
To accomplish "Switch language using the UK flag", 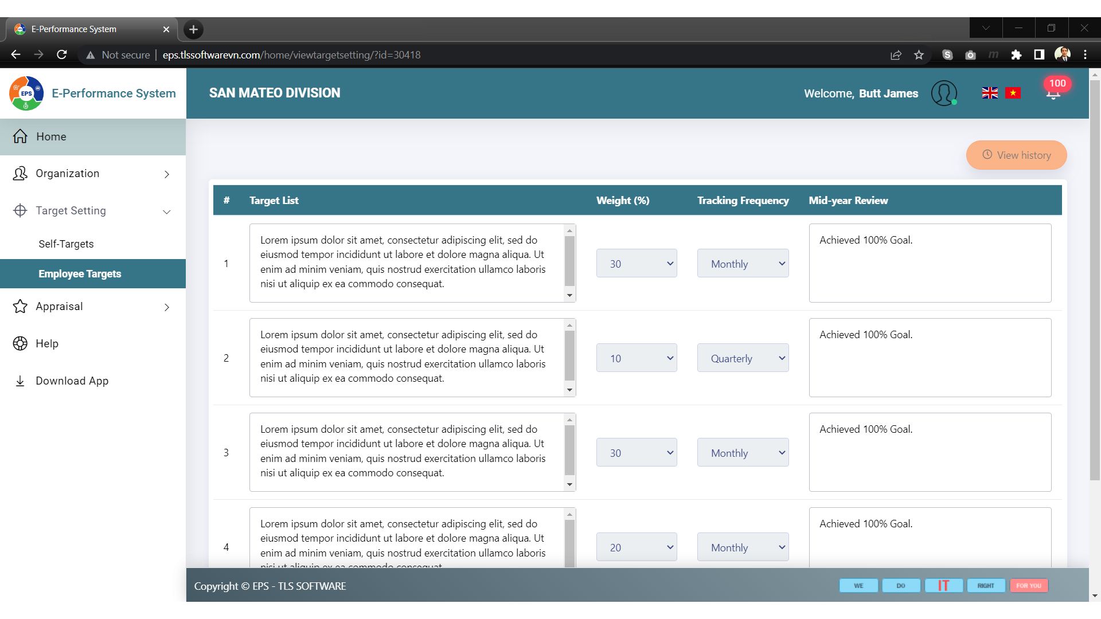I will (x=990, y=93).
